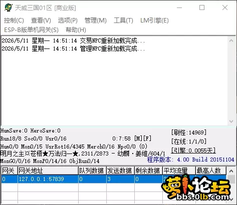Image resolution: width=237 pixels, height=205 pixels.
Task: Click the 0:7:58 [M][F] uptime text
Action: 132,138
